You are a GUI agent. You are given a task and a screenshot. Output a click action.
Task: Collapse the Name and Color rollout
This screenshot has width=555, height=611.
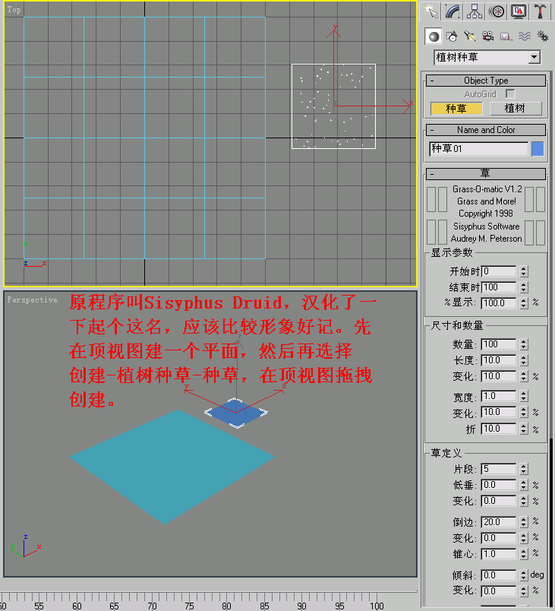[x=486, y=130]
